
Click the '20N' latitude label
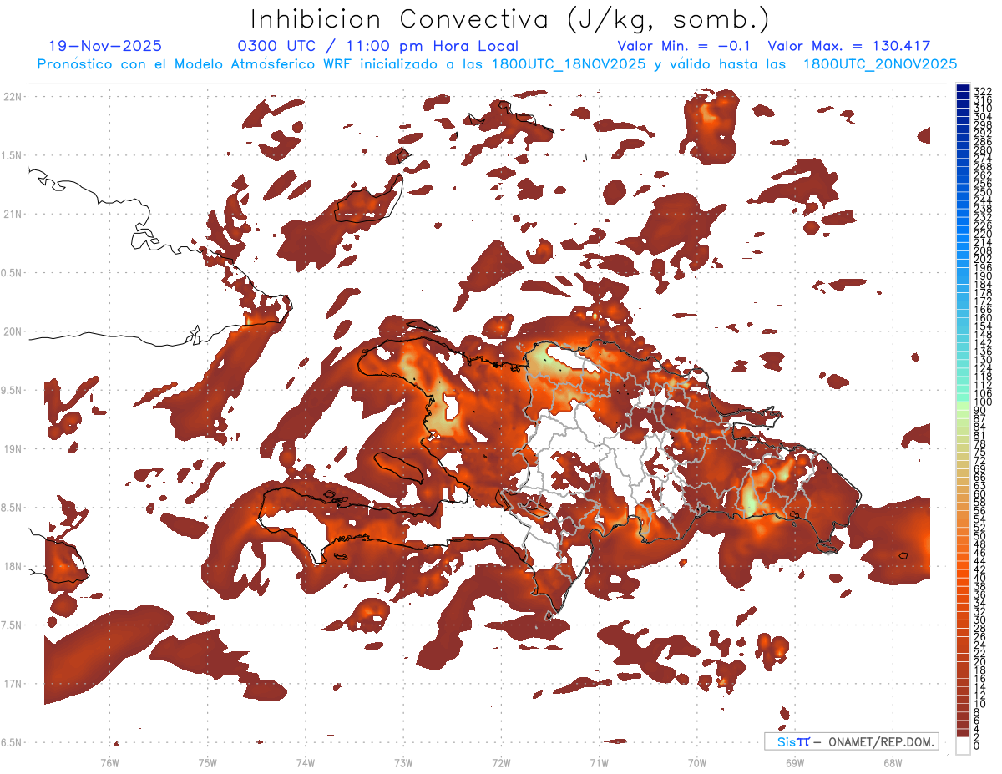pyautogui.click(x=13, y=331)
